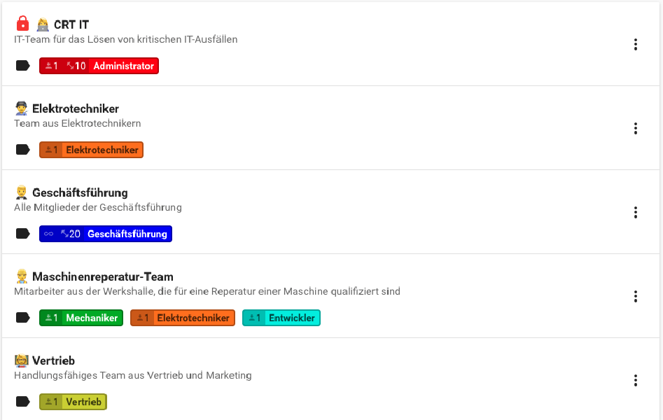The width and height of the screenshot is (663, 420).
Task: Open the options menu for Maschinenreperatur-Team
Action: (636, 296)
